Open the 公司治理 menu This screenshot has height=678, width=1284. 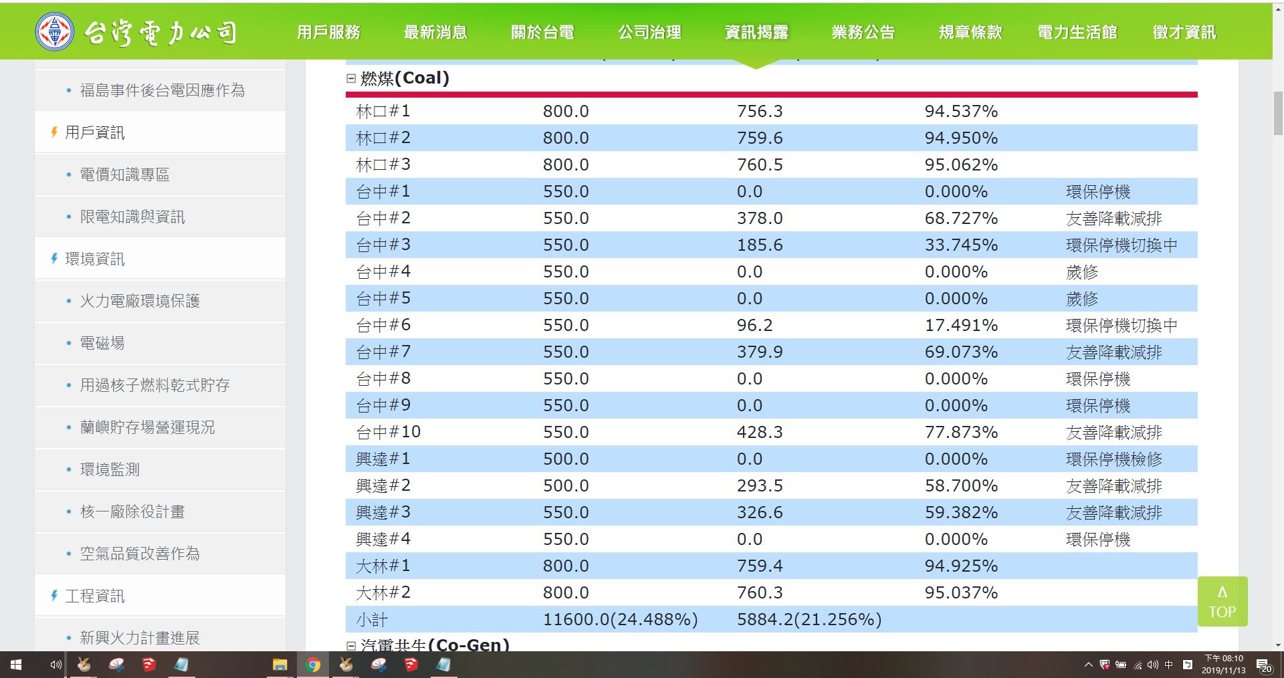[x=649, y=32]
